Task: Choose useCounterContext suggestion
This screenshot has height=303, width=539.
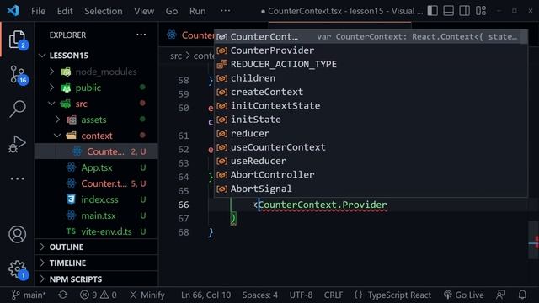Action: 371,147
